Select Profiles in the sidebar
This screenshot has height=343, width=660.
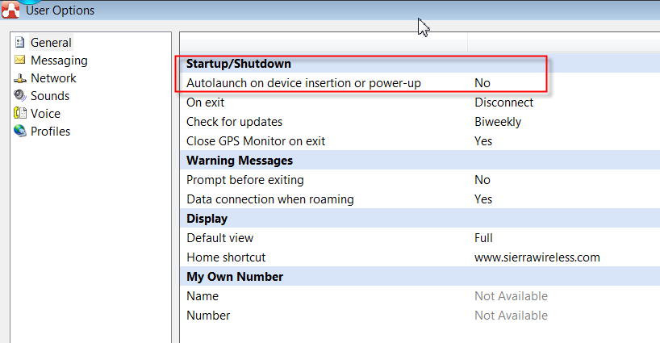(50, 132)
